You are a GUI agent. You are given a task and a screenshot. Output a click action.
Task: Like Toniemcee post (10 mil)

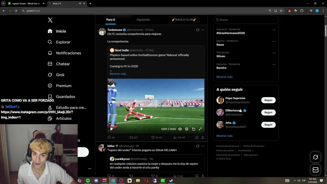coord(157,137)
